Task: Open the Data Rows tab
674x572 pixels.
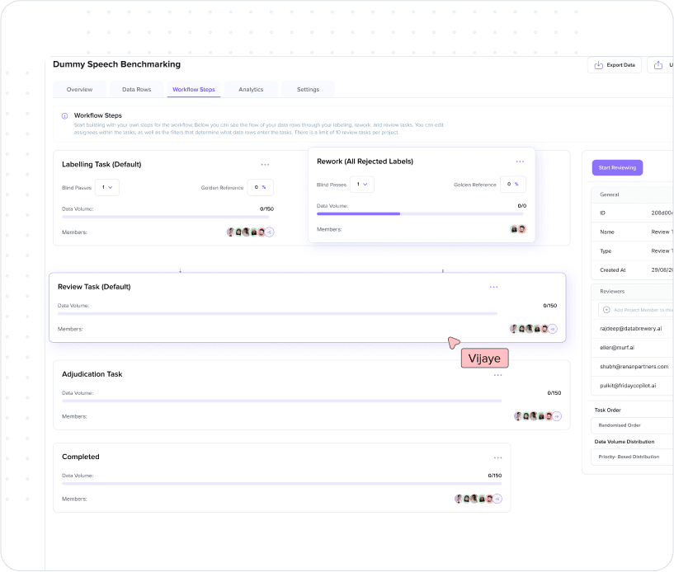Action: 136,89
